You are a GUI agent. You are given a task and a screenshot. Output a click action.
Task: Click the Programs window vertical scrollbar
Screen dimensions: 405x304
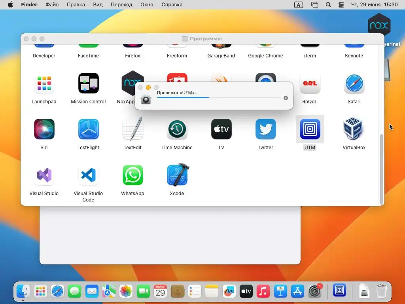pos(382,169)
